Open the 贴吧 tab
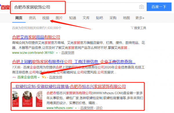Viewport: 174px width, 113px height. [99, 18]
